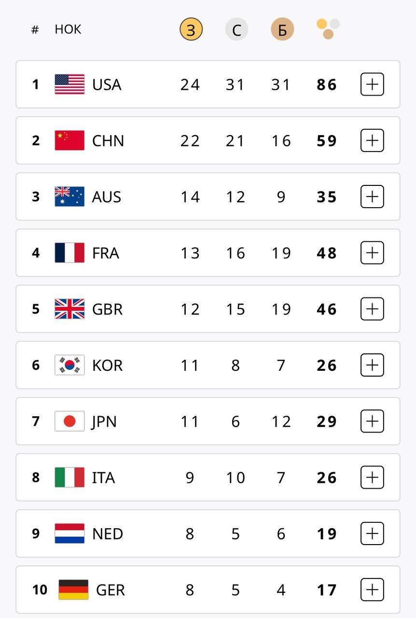Click the silver medal column icon

pos(236,29)
